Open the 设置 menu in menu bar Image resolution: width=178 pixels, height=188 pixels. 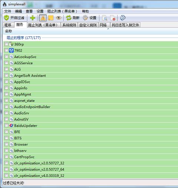pyautogui.click(x=40, y=12)
